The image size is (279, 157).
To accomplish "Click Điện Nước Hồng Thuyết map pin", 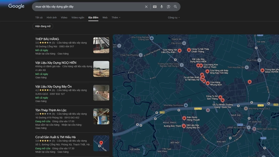I will coord(184,118).
